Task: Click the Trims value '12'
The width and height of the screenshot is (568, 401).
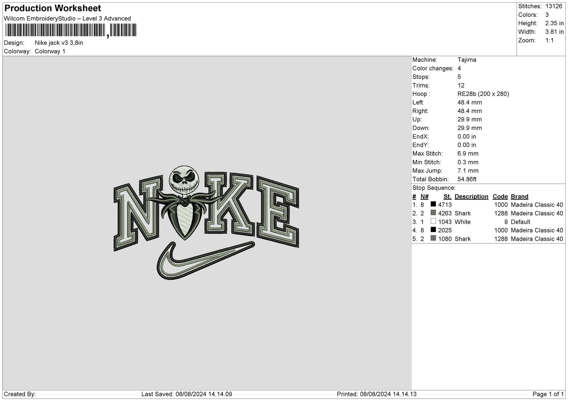Action: [461, 85]
